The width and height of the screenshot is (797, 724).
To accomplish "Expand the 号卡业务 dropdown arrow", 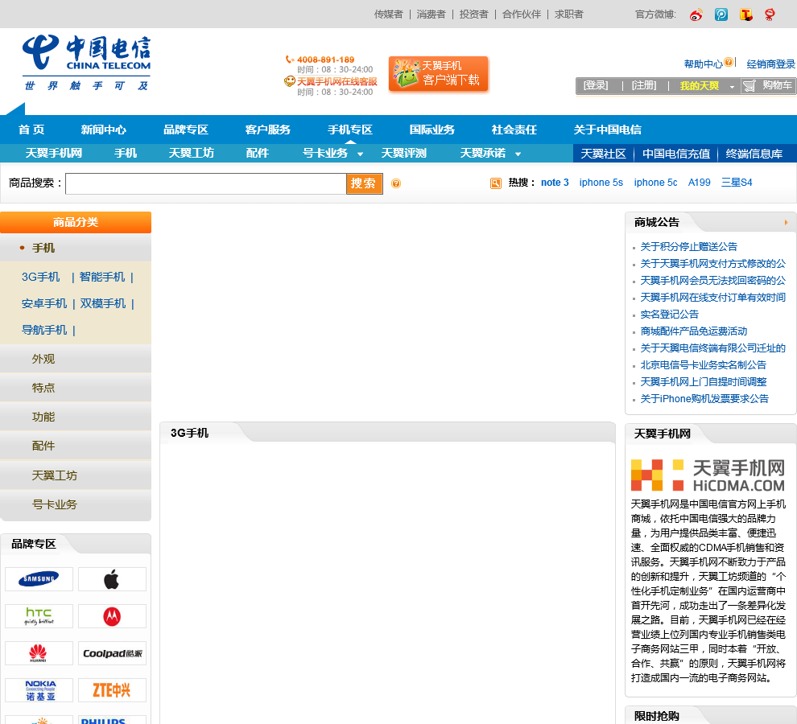I will tap(361, 154).
